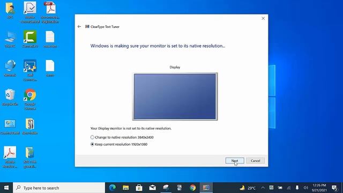The width and height of the screenshot is (343, 193).
Task: Open the zipped New folder on desktop
Action: tap(30, 127)
